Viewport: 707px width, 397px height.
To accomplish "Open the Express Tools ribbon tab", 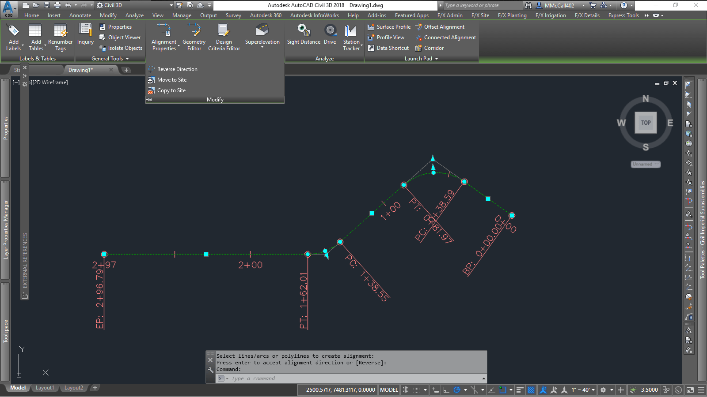I will click(623, 15).
